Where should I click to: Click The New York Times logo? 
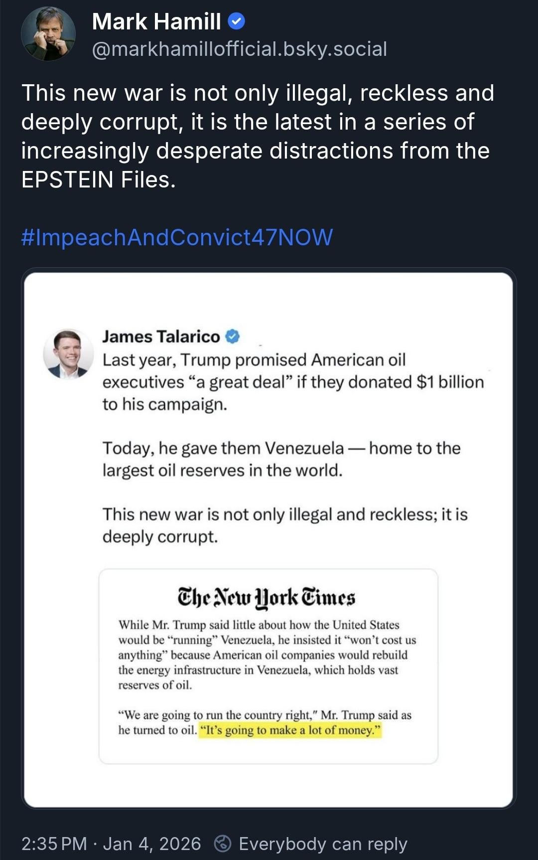267,597
